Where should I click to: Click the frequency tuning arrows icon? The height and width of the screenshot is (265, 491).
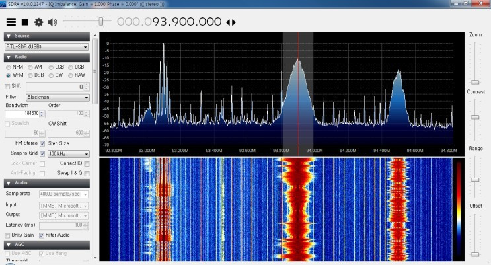pyautogui.click(x=231, y=22)
